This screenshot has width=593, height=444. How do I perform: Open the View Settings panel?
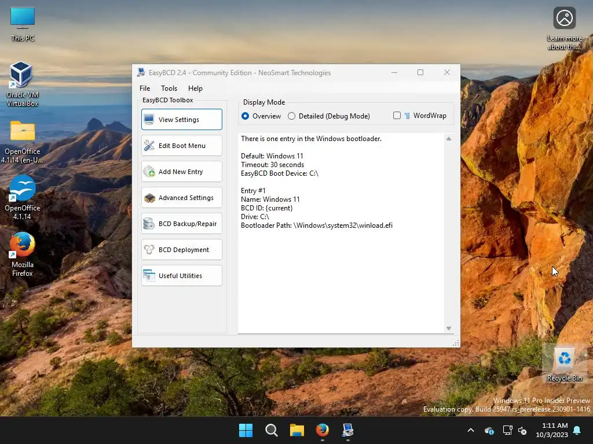tap(181, 119)
